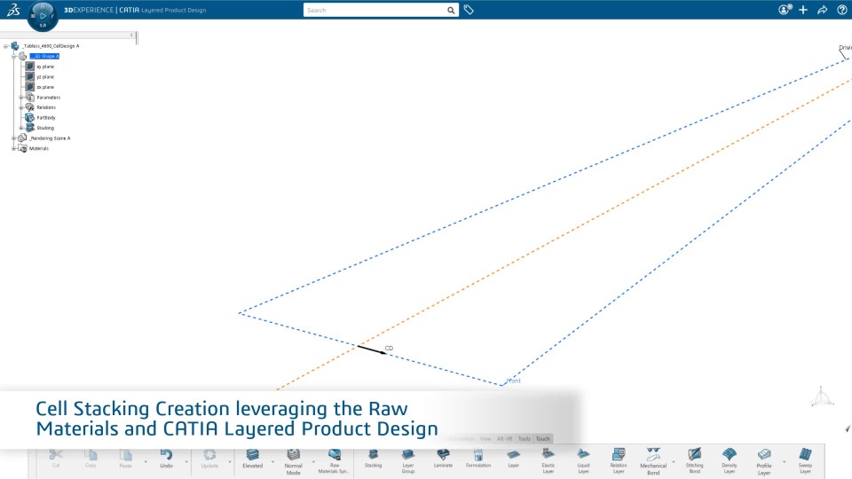Viewport: 852px width, 479px height.
Task: Collapse the _Tabless_4680_CellDesign A root node
Action: point(6,46)
